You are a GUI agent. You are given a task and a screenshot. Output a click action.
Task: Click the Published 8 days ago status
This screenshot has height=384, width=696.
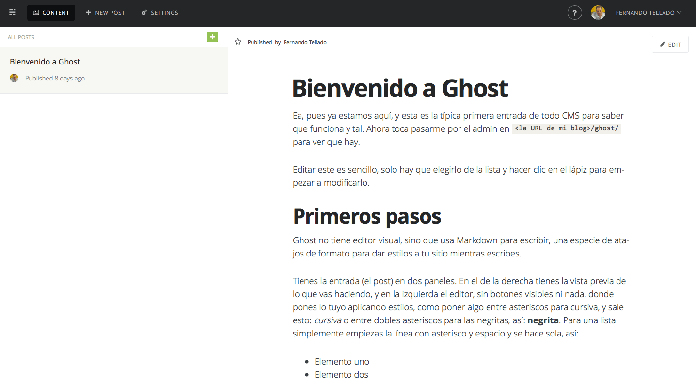[x=55, y=78]
